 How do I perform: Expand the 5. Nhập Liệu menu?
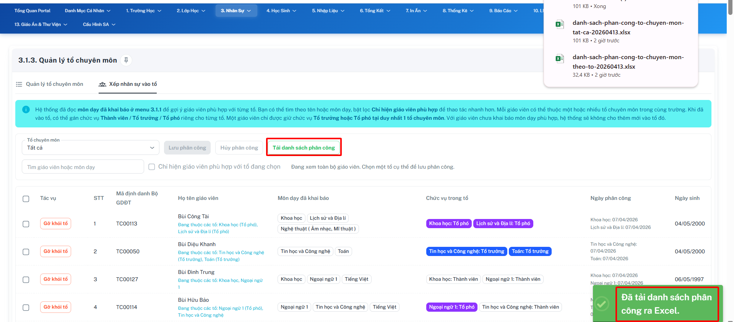(x=328, y=11)
